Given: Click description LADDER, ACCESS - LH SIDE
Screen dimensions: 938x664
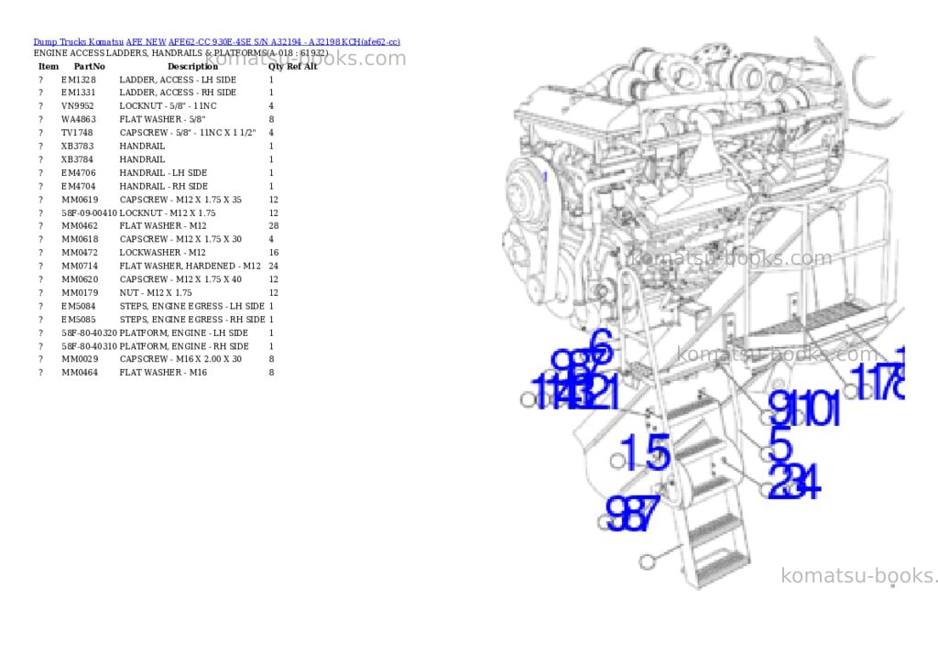Looking at the screenshot, I should point(178,80).
